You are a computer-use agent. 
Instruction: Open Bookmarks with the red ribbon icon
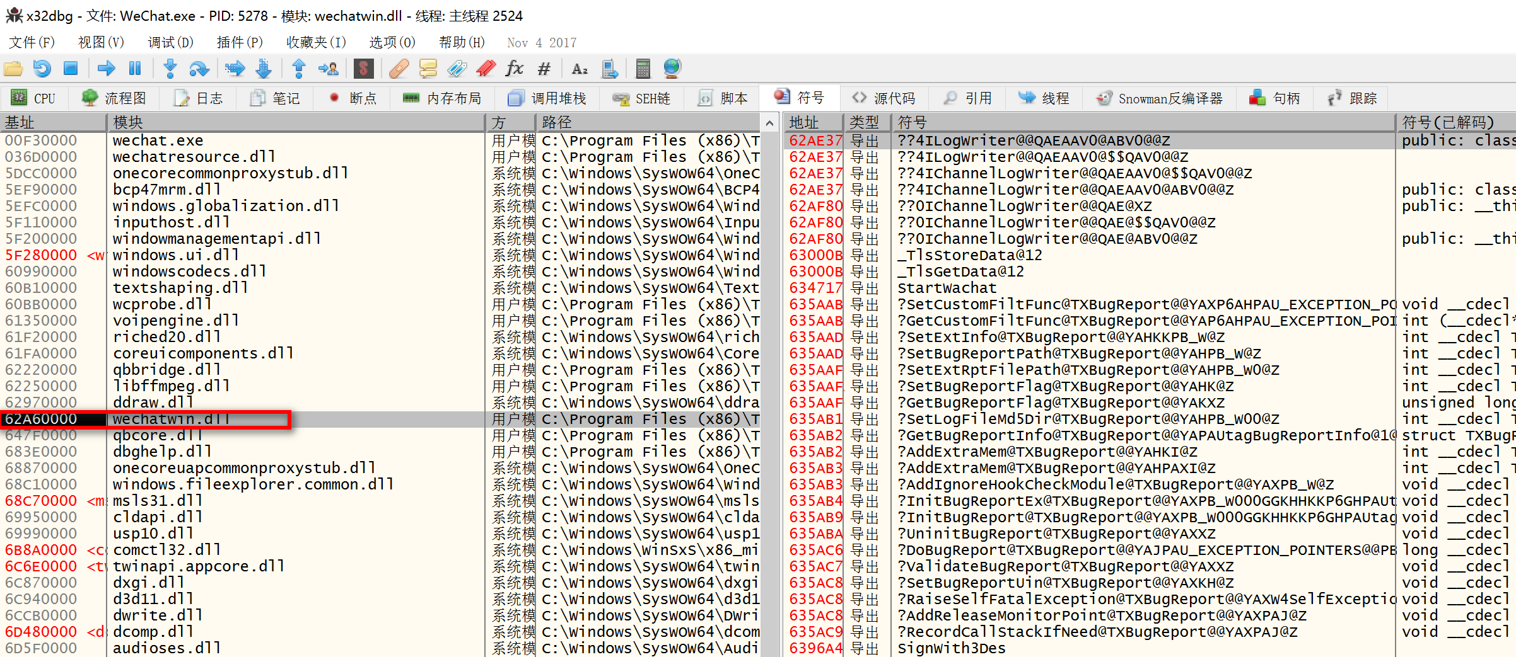[486, 68]
